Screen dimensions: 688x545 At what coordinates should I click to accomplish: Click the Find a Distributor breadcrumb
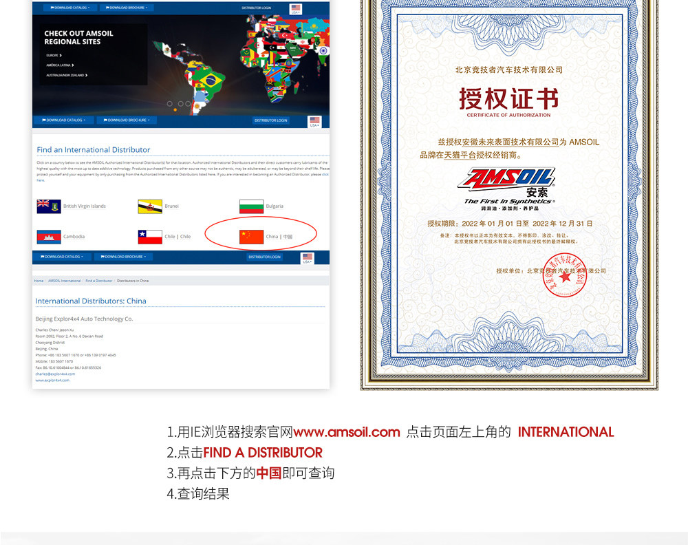[x=98, y=281]
